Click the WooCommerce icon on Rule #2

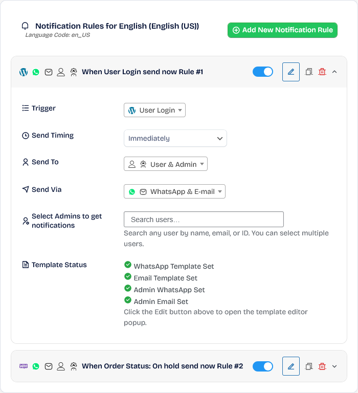(x=24, y=366)
